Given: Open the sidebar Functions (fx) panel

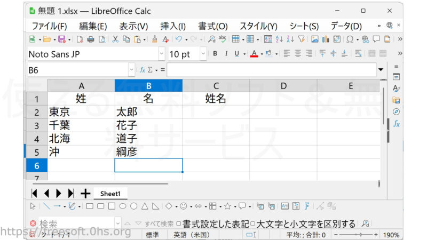Looking at the screenshot, I should [396, 123].
